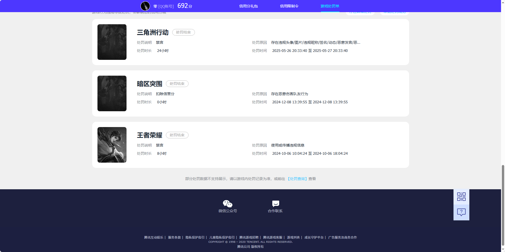Click the vertical page scrollbar thumb

point(503,205)
